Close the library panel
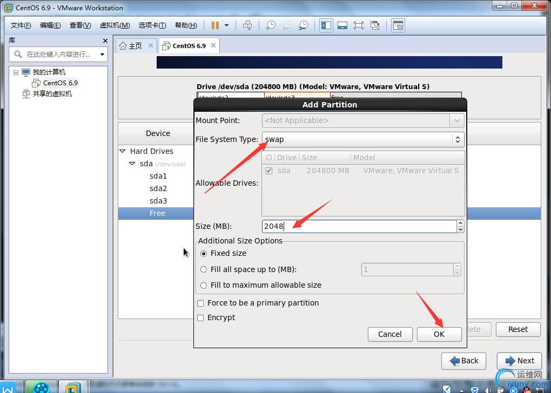This screenshot has width=551, height=393. point(105,40)
